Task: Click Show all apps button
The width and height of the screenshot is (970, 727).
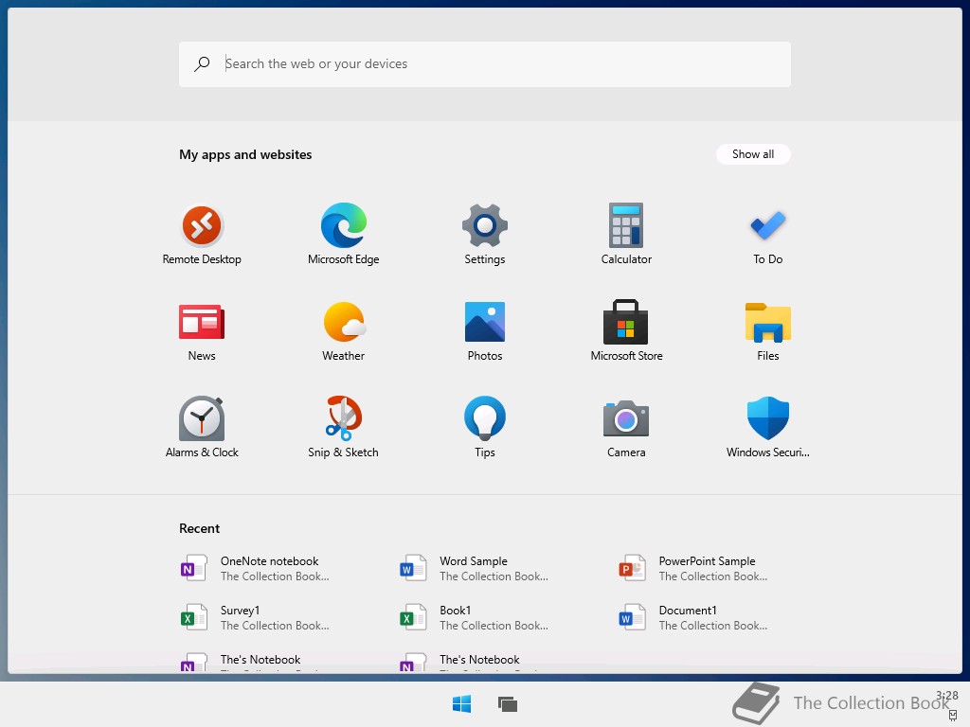Action: pyautogui.click(x=753, y=154)
